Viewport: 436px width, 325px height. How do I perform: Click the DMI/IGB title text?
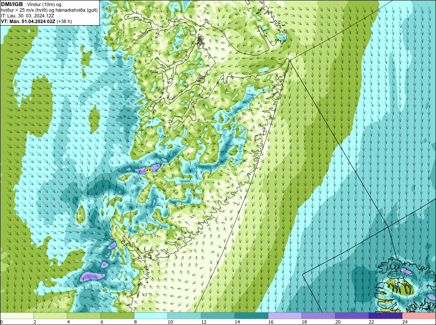click(12, 4)
